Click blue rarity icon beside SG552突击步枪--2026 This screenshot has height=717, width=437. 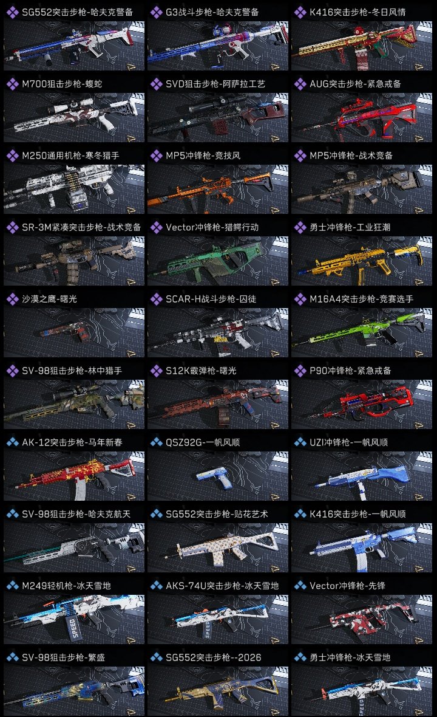[156, 657]
